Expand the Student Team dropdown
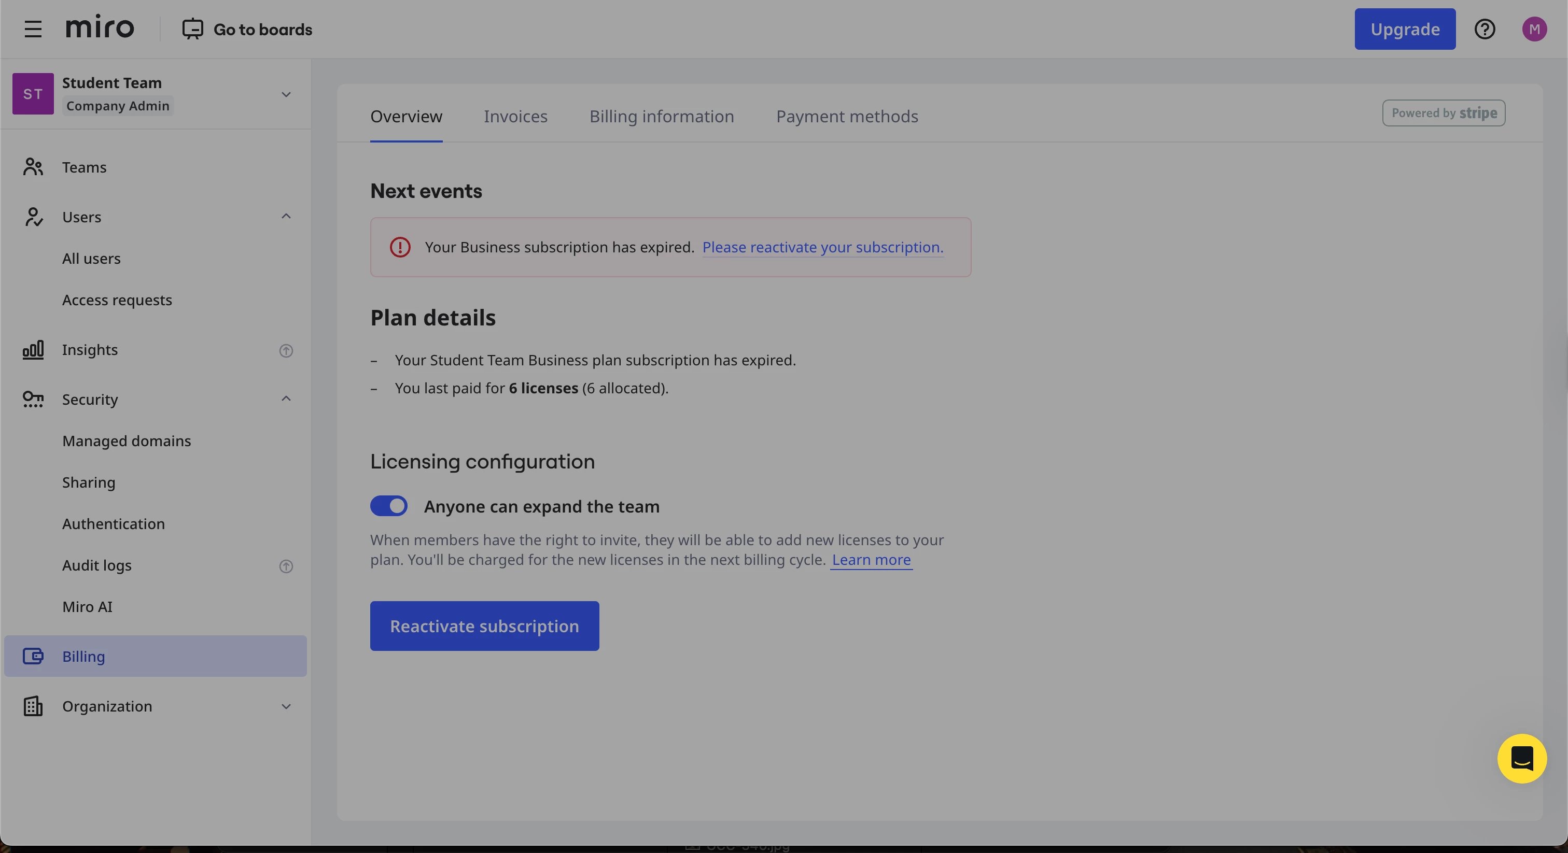This screenshot has width=1568, height=853. (x=286, y=94)
